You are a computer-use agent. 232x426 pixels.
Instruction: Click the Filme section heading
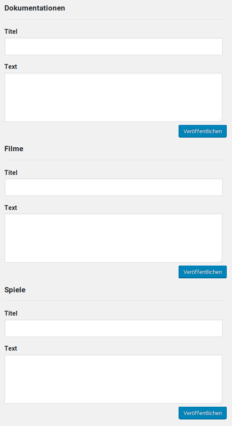tap(14, 149)
